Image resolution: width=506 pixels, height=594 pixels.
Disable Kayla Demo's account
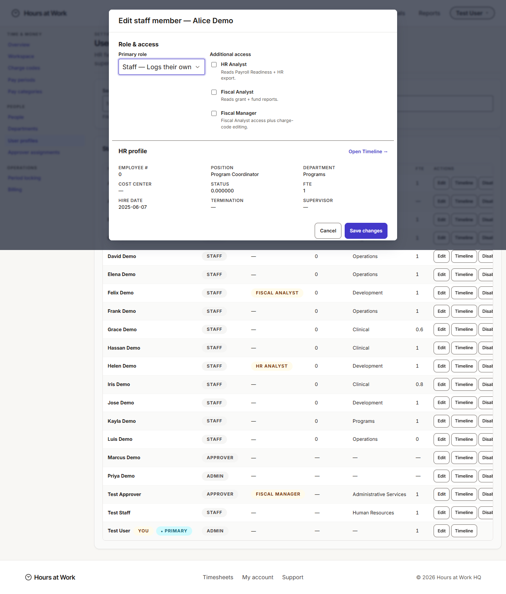[x=486, y=421]
